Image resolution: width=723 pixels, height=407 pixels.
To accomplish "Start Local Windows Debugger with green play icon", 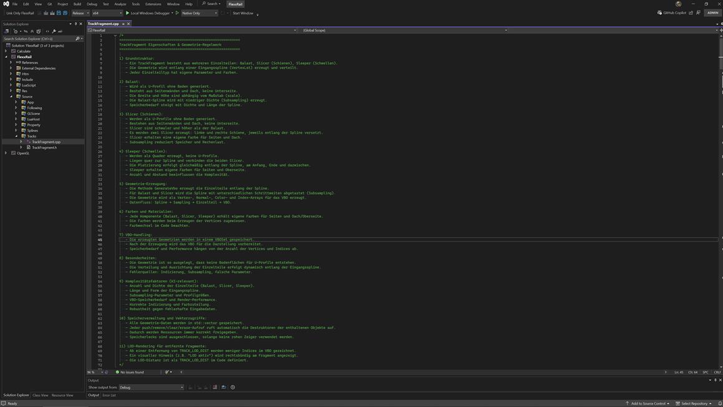I will (x=128, y=13).
